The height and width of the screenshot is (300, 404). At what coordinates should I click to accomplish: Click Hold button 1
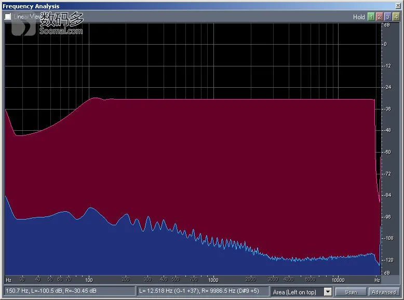tap(371, 17)
